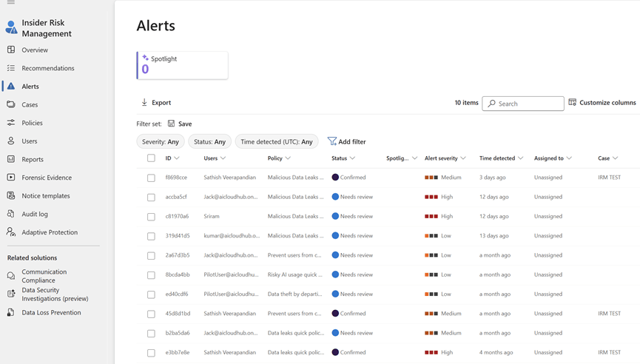The width and height of the screenshot is (640, 364).
Task: Open the Severity: Any filter dropdown
Action: 161,141
